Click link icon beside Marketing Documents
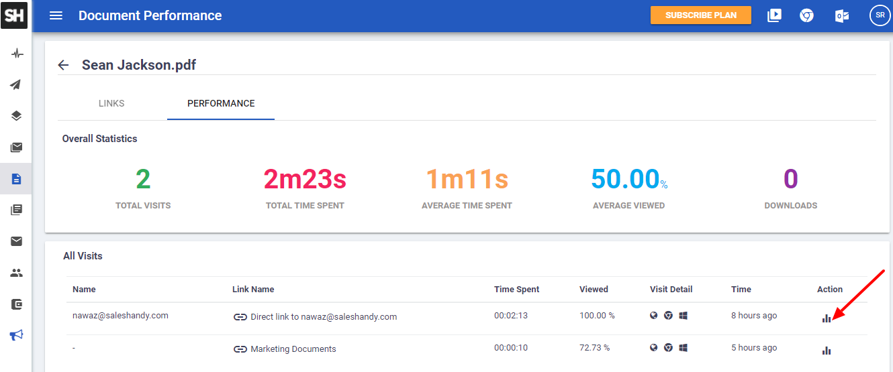Screen dimensions: 893x372 (x=240, y=349)
